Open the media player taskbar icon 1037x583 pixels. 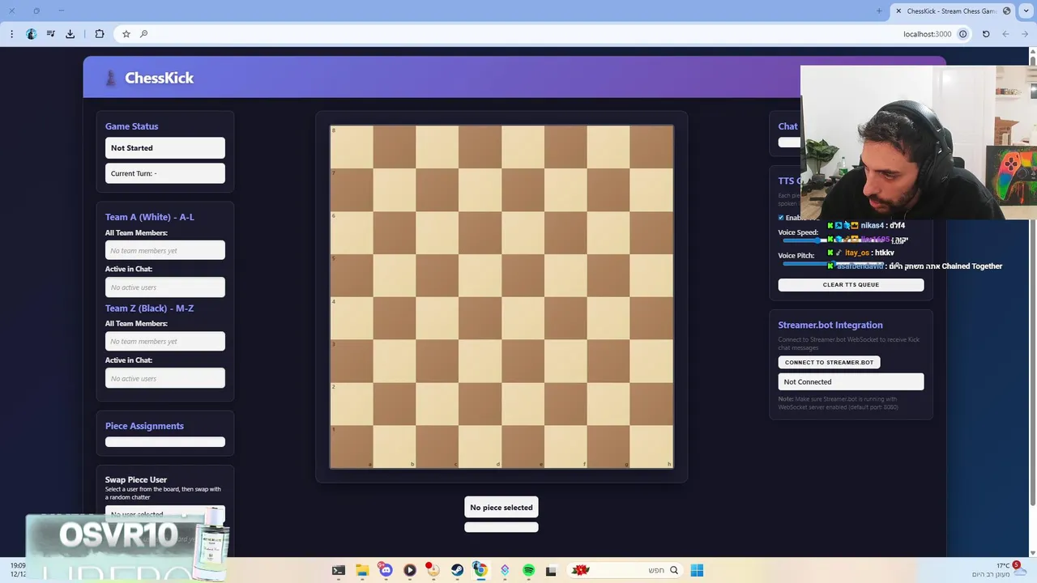click(x=410, y=570)
